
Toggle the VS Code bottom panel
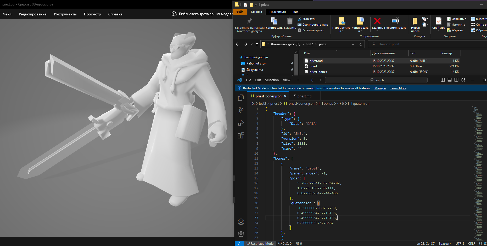coord(450,80)
